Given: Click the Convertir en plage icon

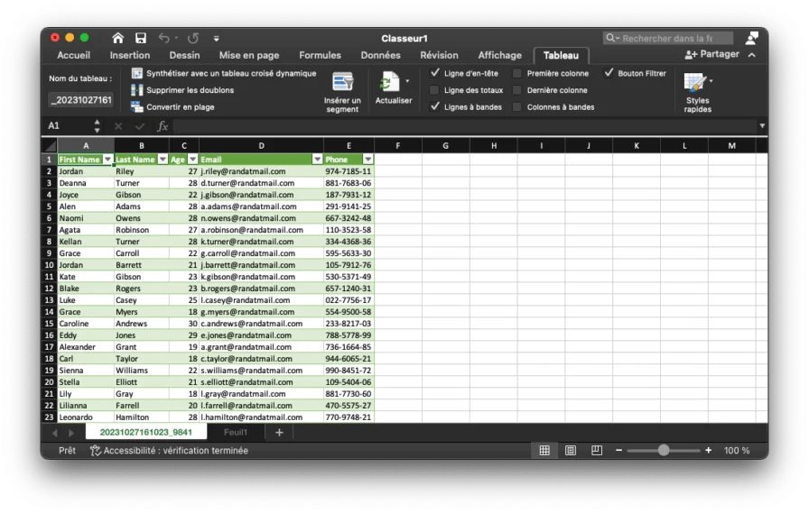Looking at the screenshot, I should (136, 106).
